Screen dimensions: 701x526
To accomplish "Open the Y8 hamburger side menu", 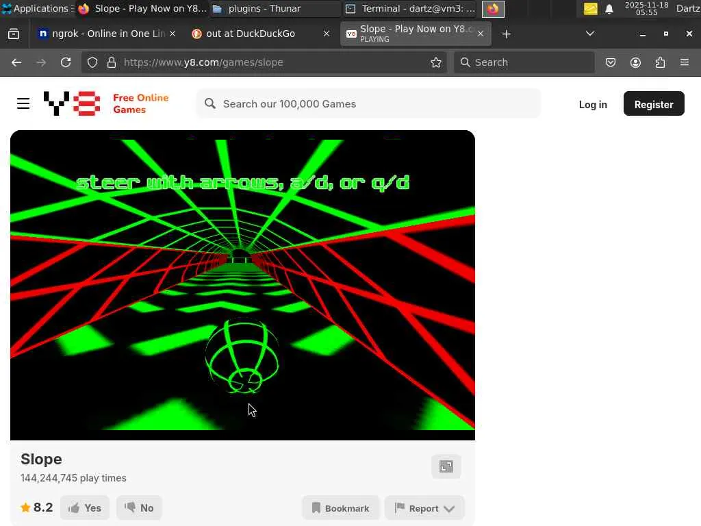I will point(23,104).
